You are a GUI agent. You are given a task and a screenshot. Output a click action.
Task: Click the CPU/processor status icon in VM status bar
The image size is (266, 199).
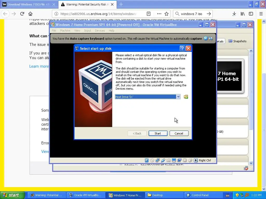click(x=185, y=160)
